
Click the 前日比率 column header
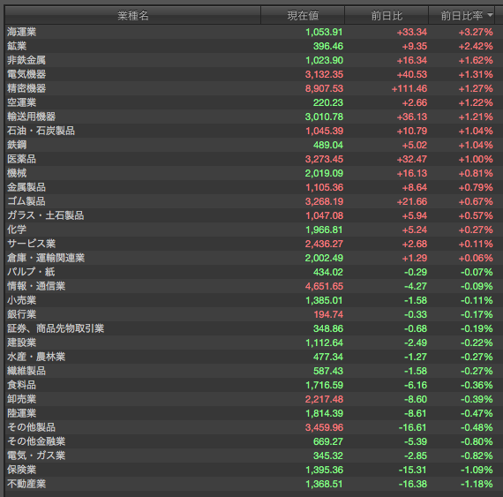(x=462, y=15)
